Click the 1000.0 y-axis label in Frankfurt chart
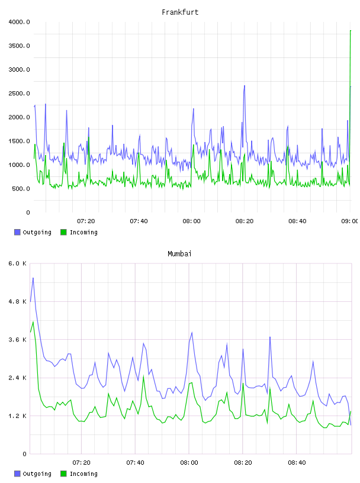 (20, 165)
